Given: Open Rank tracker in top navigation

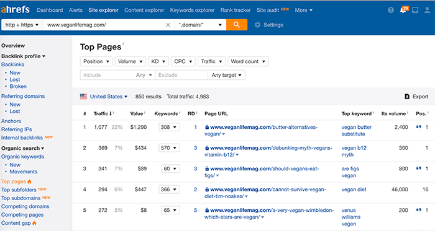Looking at the screenshot, I should coord(236,11).
